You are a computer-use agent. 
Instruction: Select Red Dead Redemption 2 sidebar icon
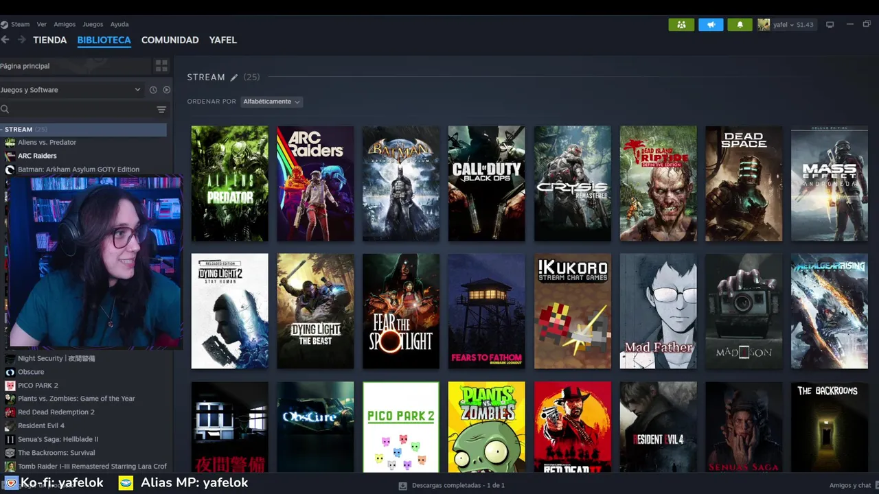pos(10,412)
